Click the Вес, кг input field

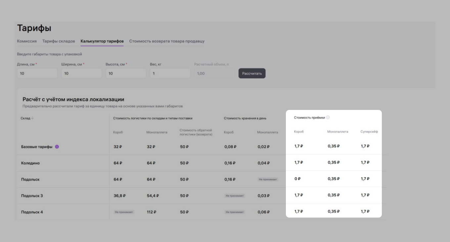tap(170, 73)
